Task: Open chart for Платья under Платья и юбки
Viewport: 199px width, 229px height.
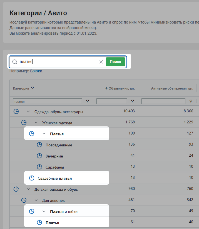Action: (x=39, y=222)
